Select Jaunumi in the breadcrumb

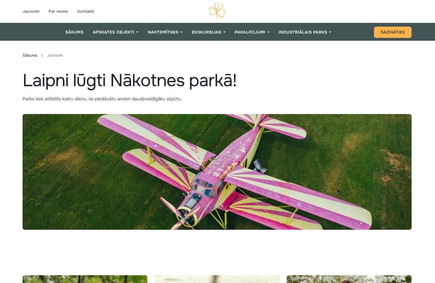click(x=55, y=55)
